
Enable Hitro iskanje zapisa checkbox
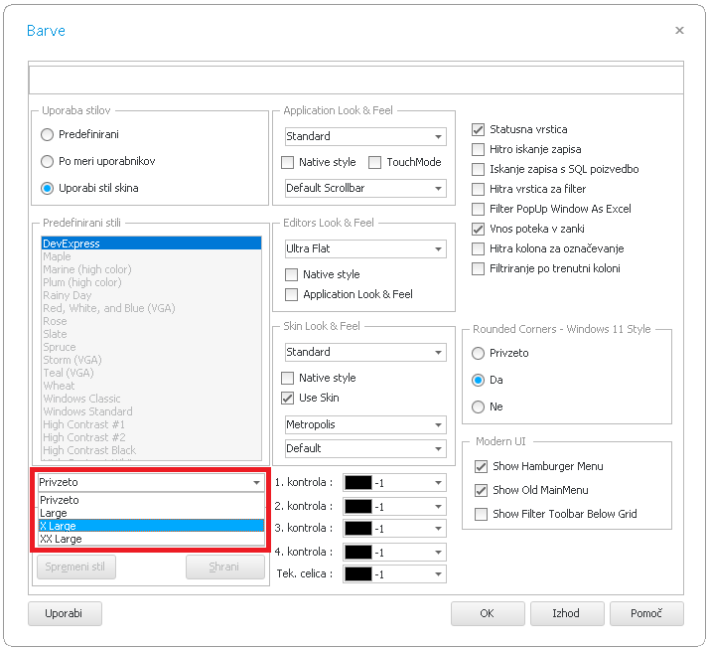pos(478,149)
